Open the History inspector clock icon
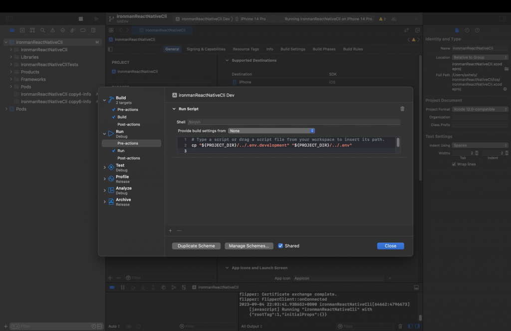The image size is (511, 331). [x=467, y=30]
